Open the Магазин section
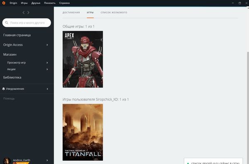The width and height of the screenshot is (249, 164). (x=10, y=55)
